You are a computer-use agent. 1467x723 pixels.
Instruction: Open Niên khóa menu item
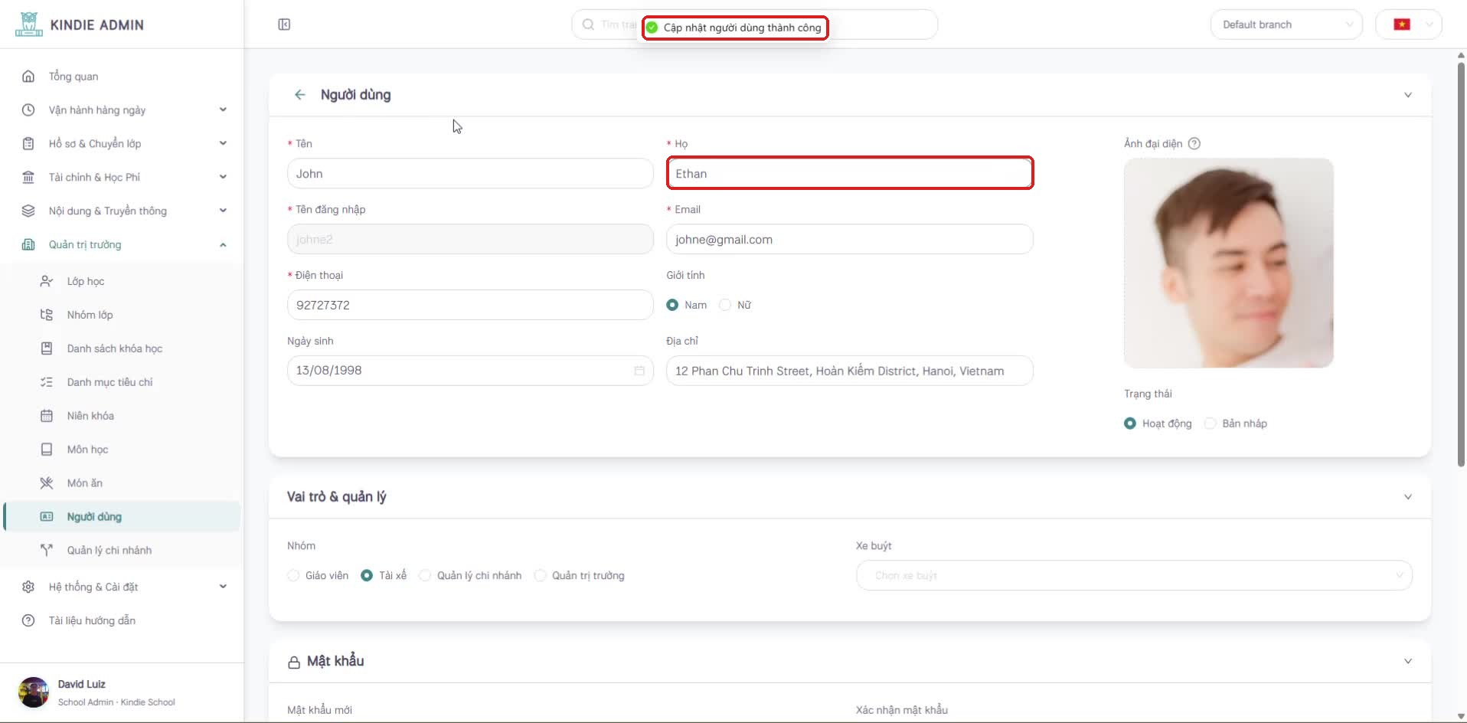click(x=123, y=416)
